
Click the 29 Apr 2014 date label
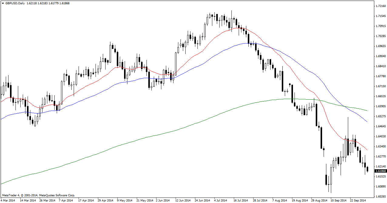click(x=105, y=201)
